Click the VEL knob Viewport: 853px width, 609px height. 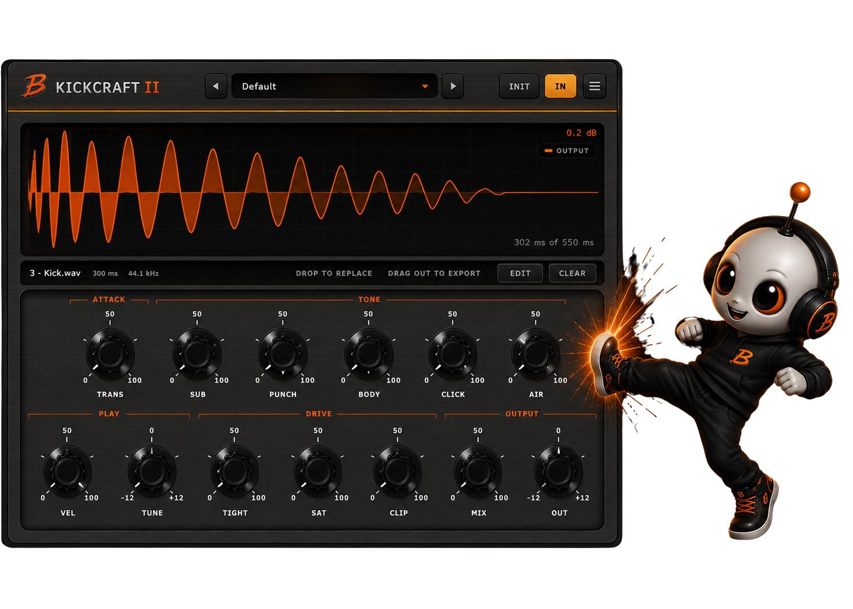[67, 472]
